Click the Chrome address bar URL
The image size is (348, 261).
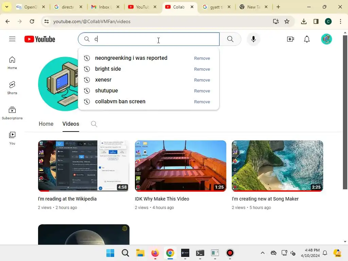coord(92,21)
